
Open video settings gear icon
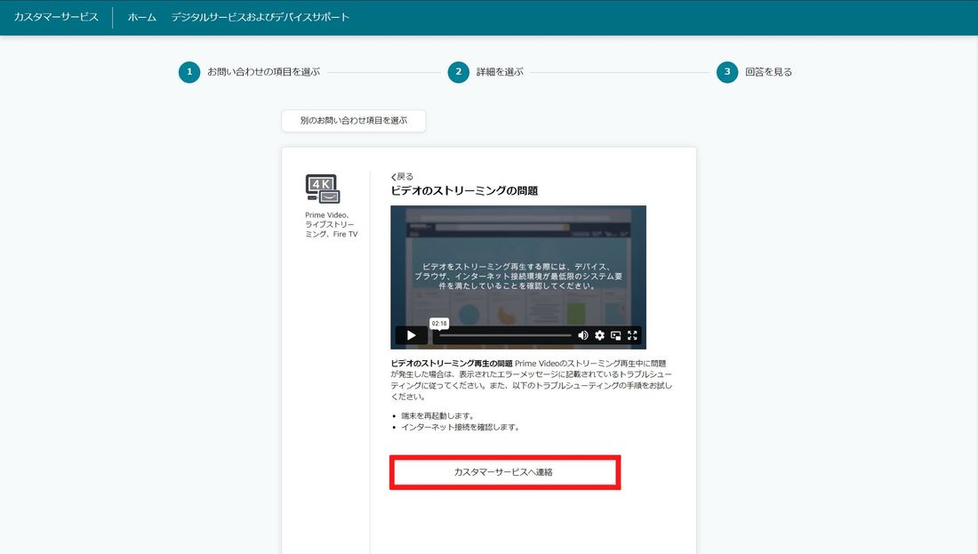pyautogui.click(x=599, y=335)
